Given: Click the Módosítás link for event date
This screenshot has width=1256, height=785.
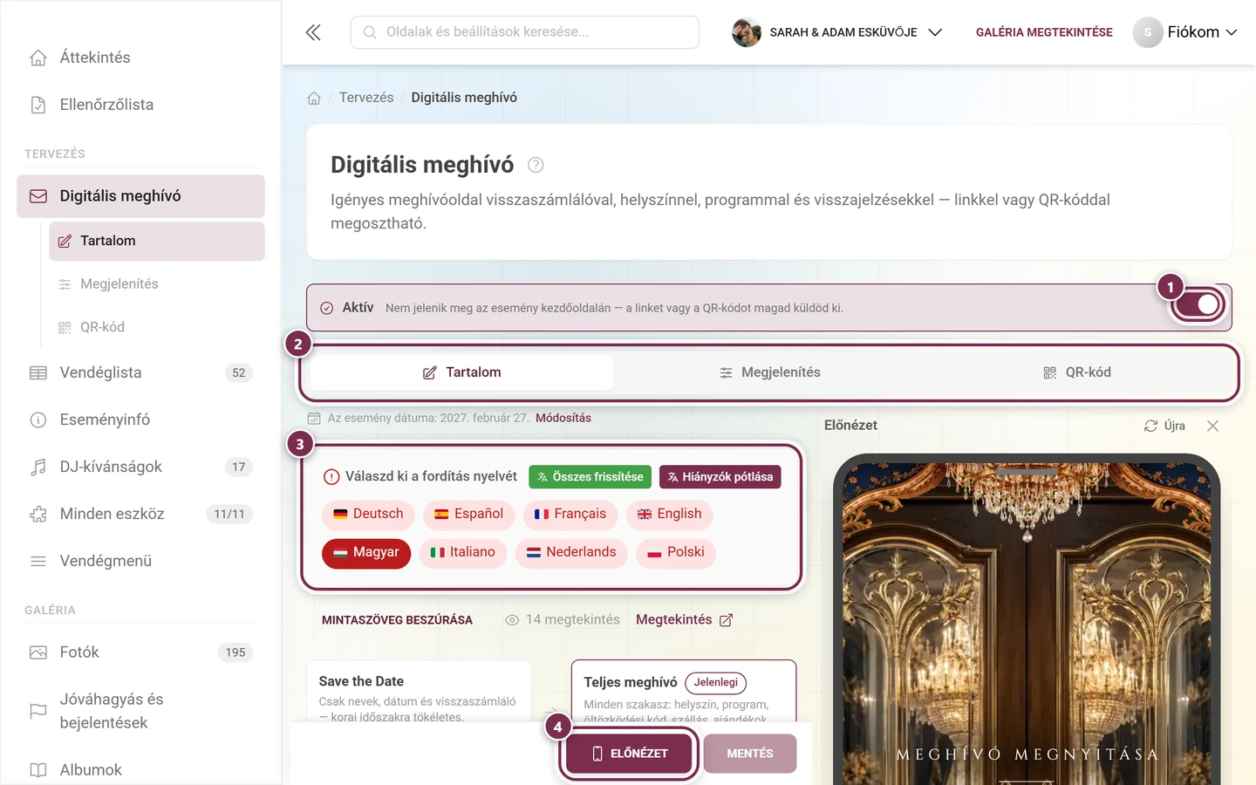Looking at the screenshot, I should coord(563,419).
